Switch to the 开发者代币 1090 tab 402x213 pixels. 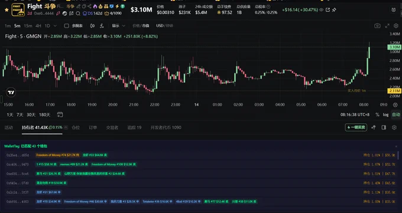[166, 127]
